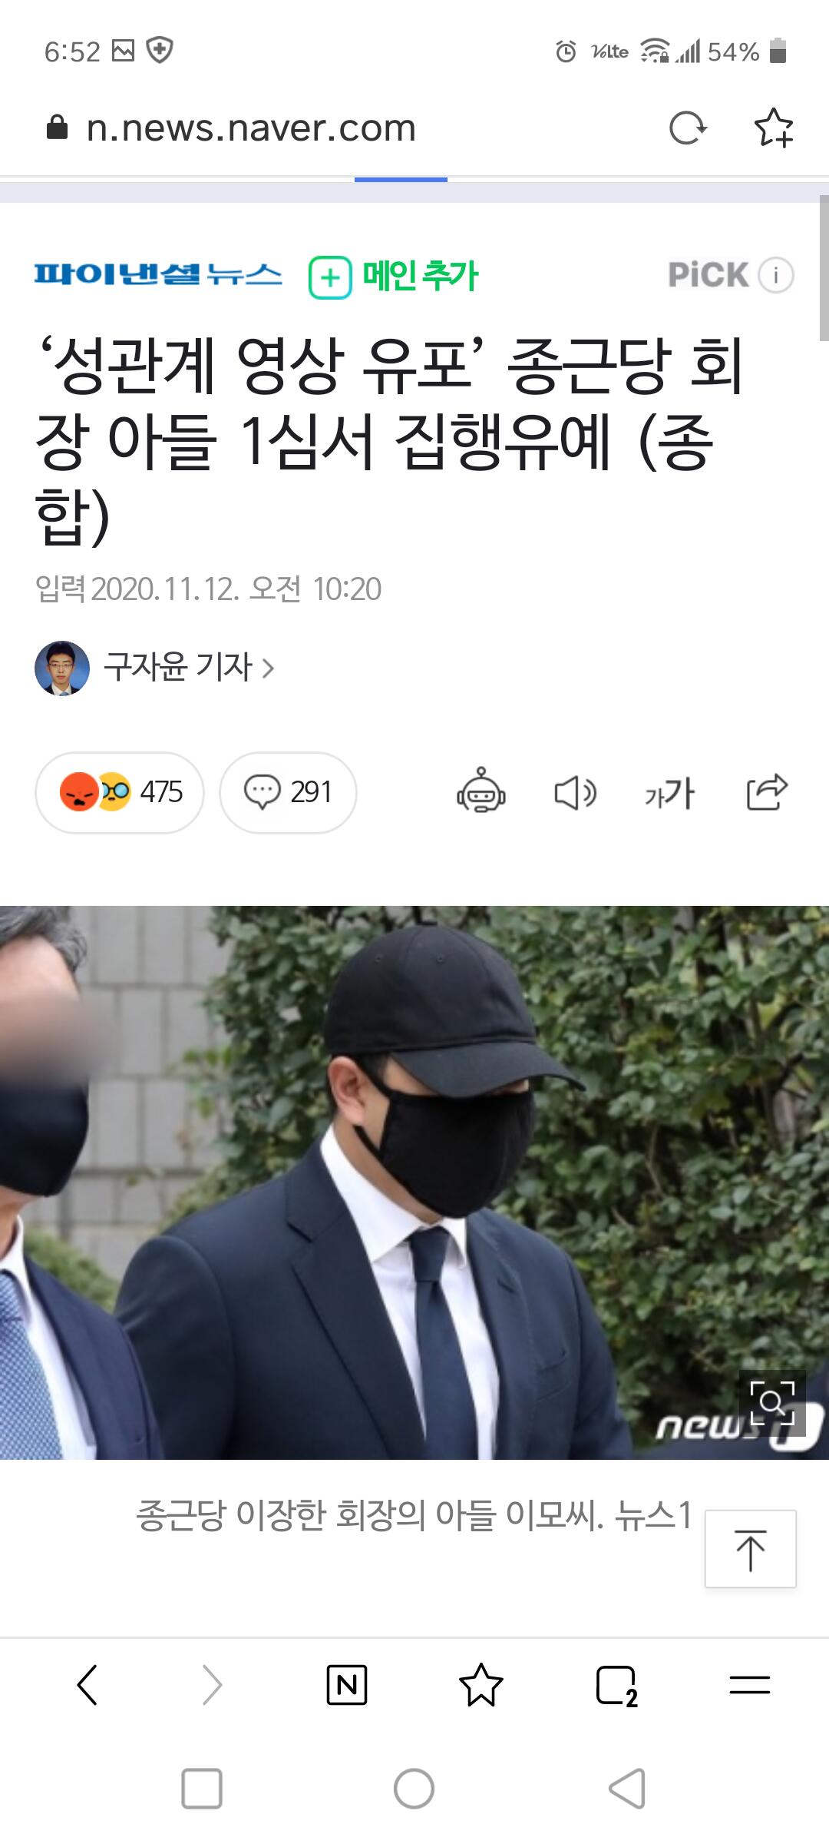Screen dimensions: 829x1844
Task: Listen to article with the speaker icon
Action: [x=575, y=792]
